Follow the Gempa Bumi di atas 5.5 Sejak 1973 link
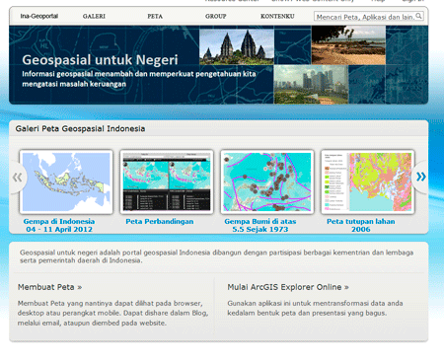The image size is (444, 364). 260,225
